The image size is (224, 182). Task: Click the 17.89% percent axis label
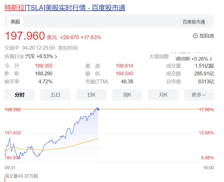click(206, 109)
